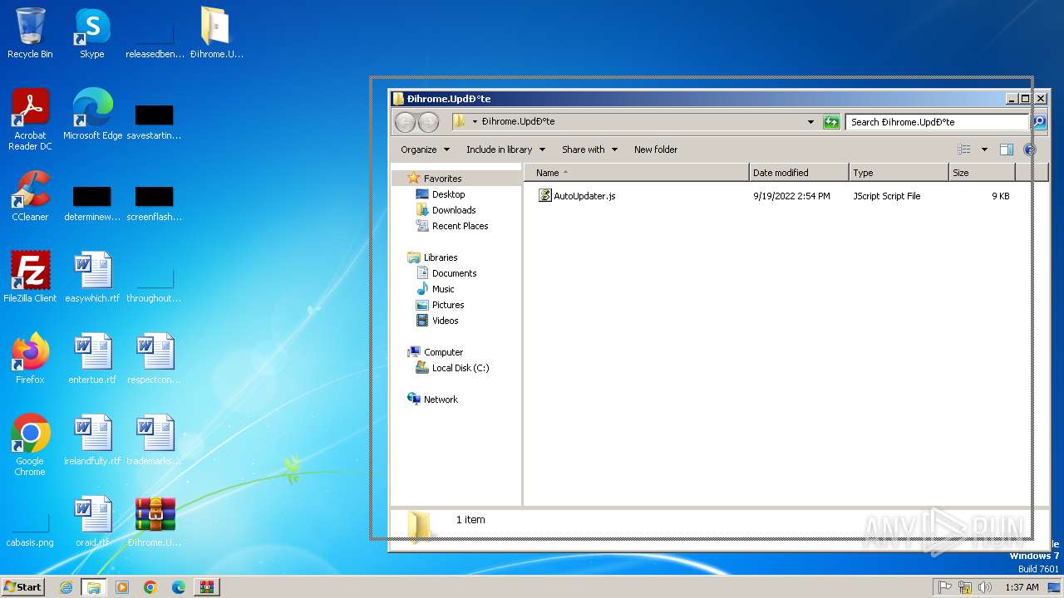
Task: Open the CCleaner desktop shortcut
Action: (30, 196)
